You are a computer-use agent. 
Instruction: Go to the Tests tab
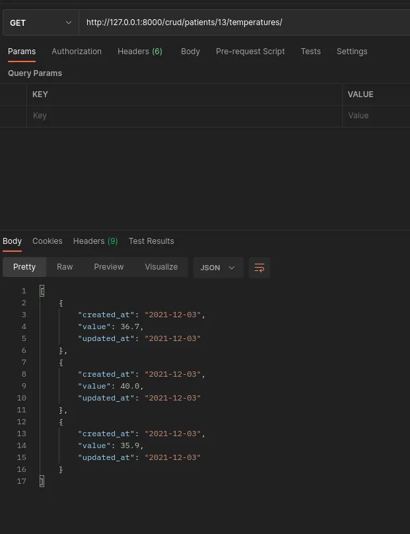310,52
